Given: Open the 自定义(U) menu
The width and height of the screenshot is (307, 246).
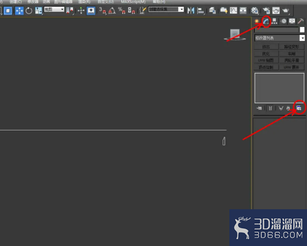Looking at the screenshot, I should click(106, 2).
